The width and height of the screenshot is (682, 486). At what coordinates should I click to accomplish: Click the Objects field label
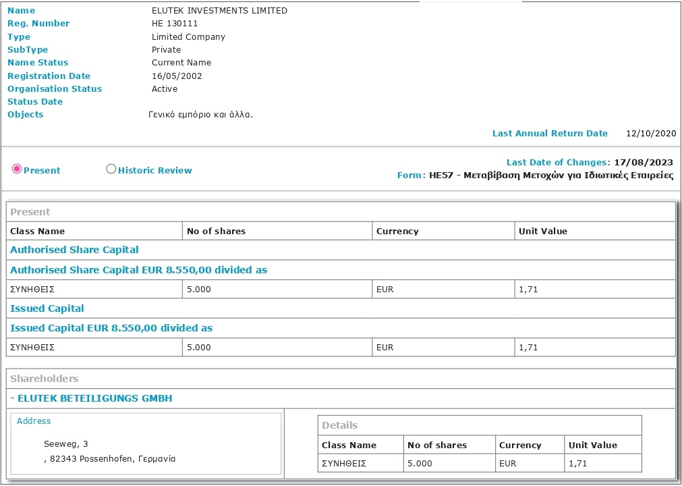pyautogui.click(x=25, y=115)
